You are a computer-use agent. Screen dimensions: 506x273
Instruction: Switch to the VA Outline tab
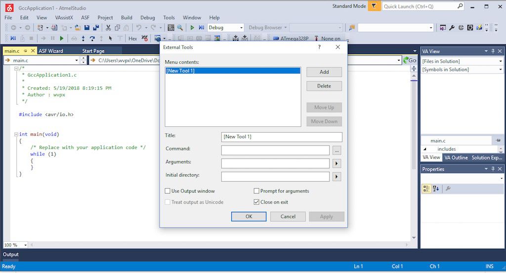(456, 157)
